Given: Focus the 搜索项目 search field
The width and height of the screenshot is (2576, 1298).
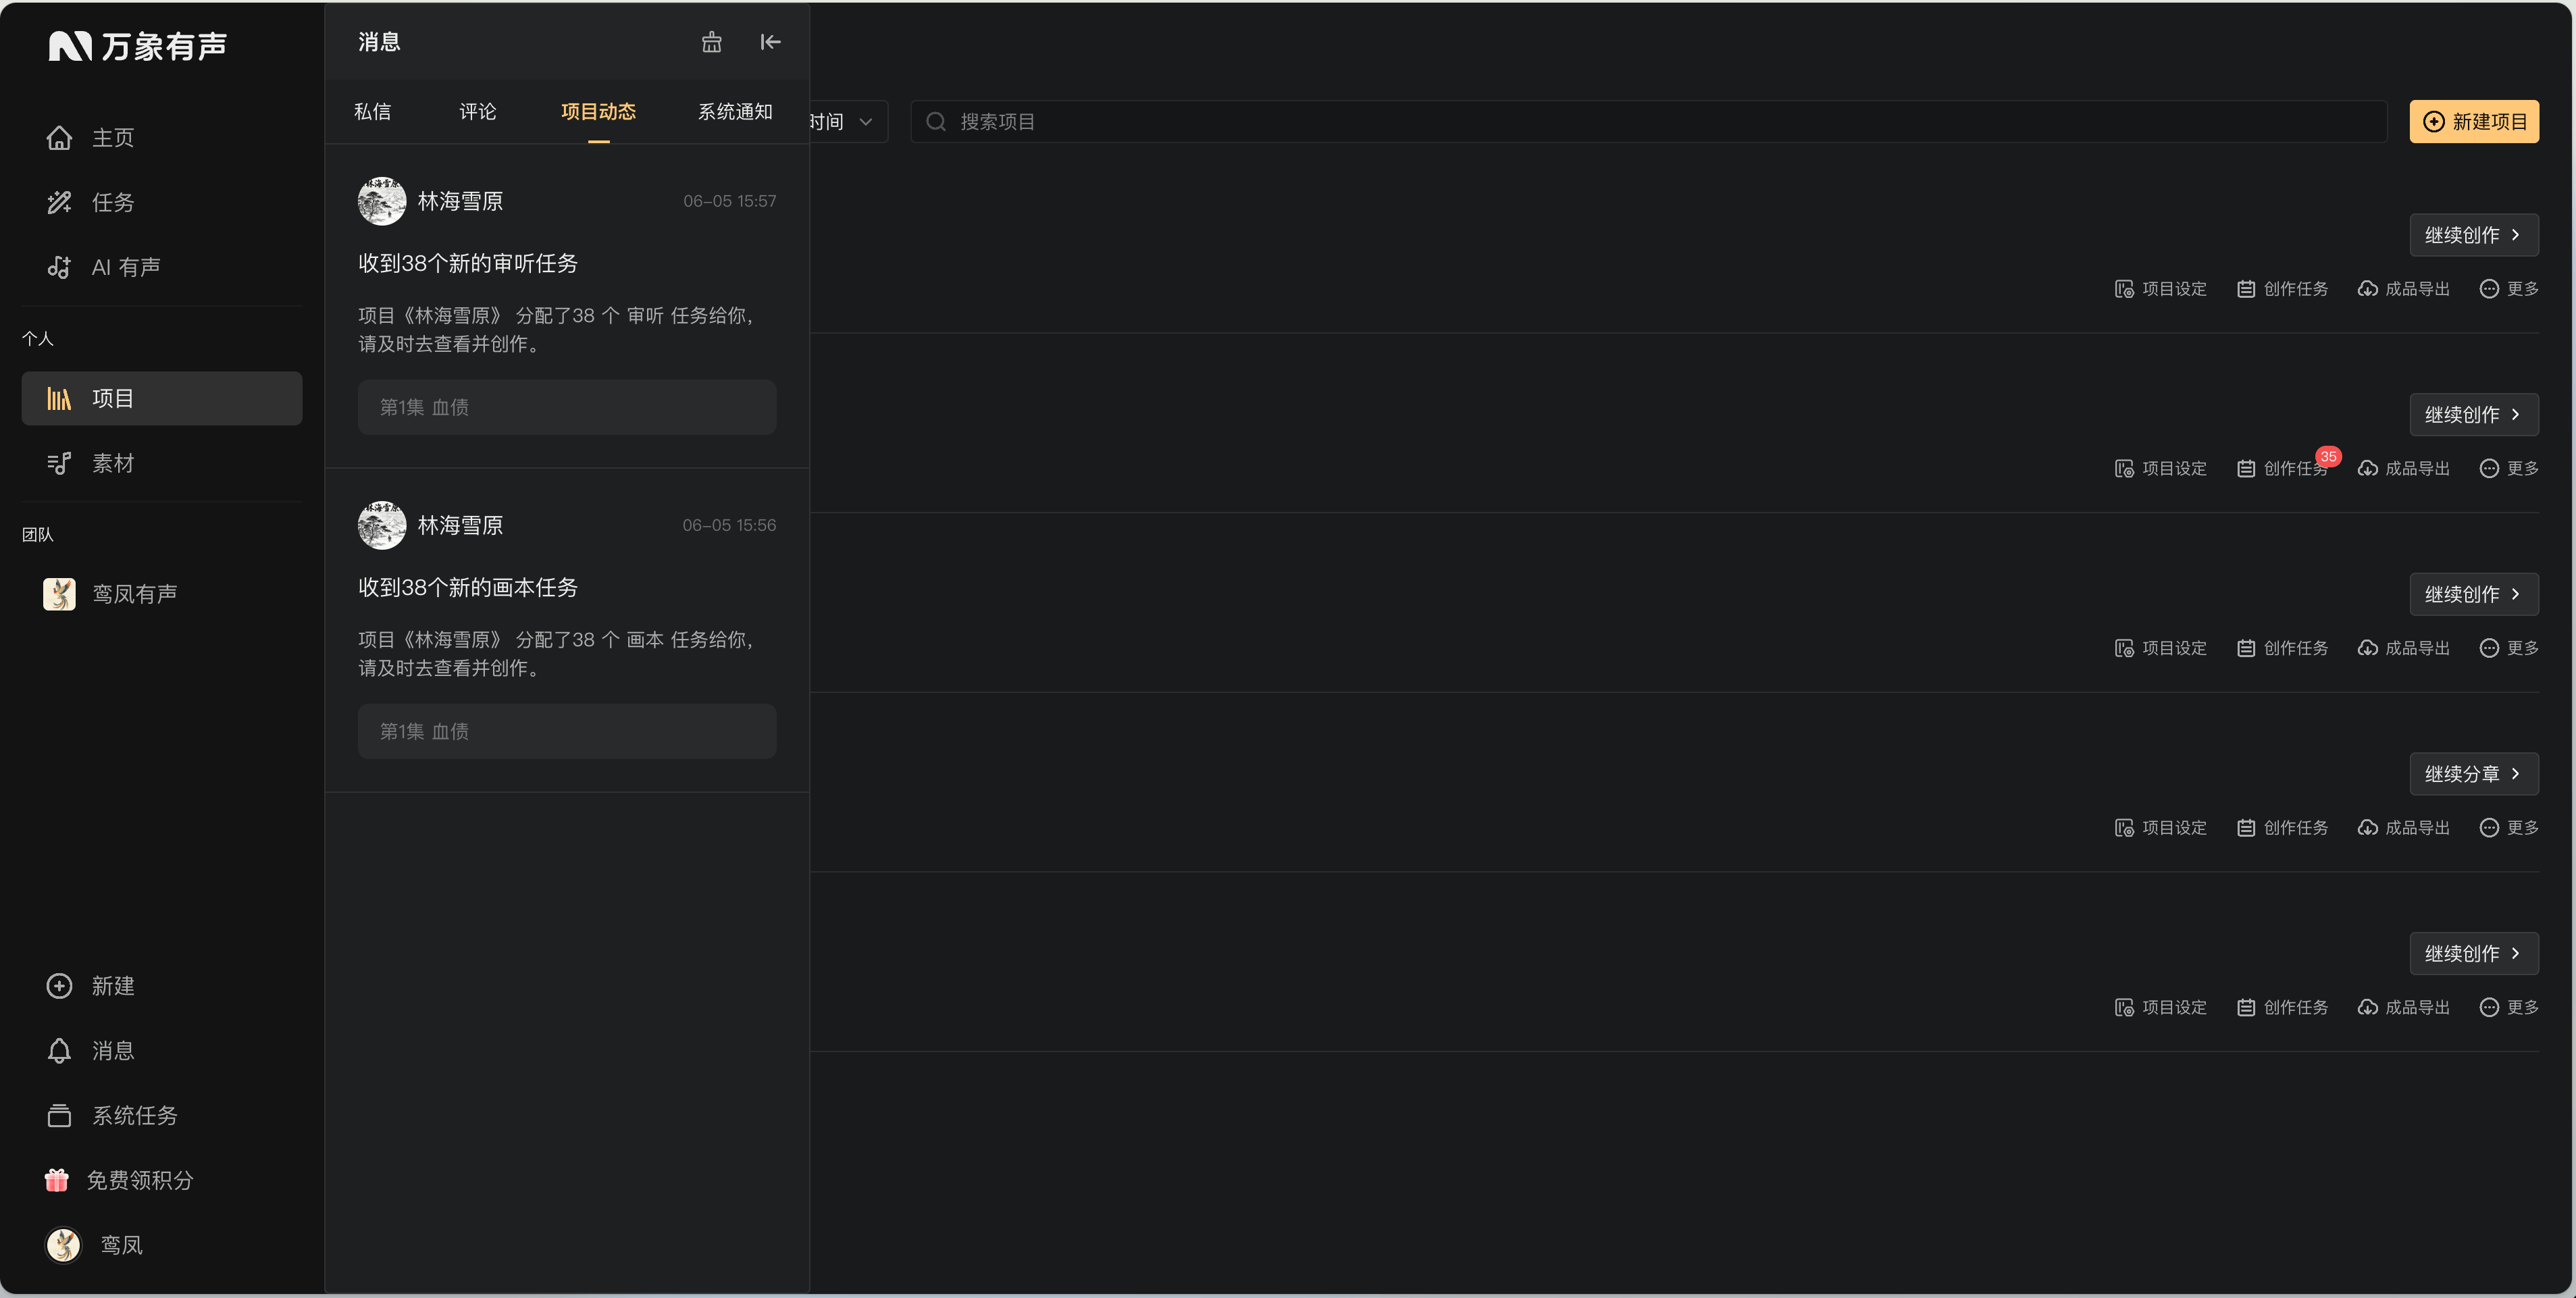Looking at the screenshot, I should click(x=1648, y=122).
